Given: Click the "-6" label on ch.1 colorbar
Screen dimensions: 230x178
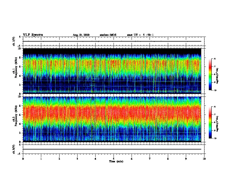Looking at the screenshot, I should pos(214,59).
